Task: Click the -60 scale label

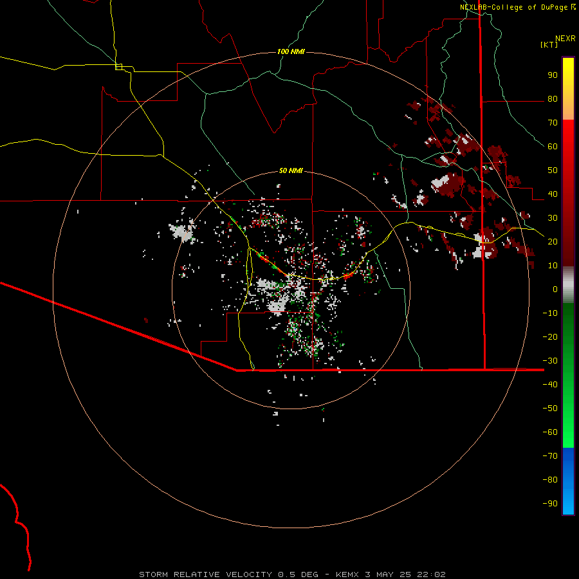Action: pos(550,432)
